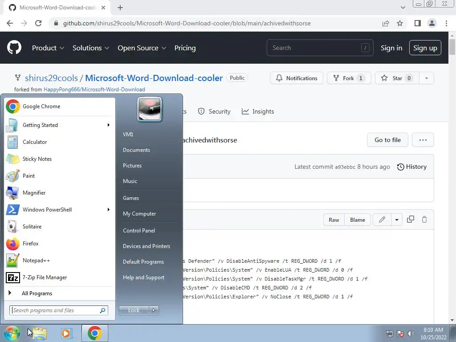456x342 pixels.
Task: Go back with browser back arrow
Action: 10,23
